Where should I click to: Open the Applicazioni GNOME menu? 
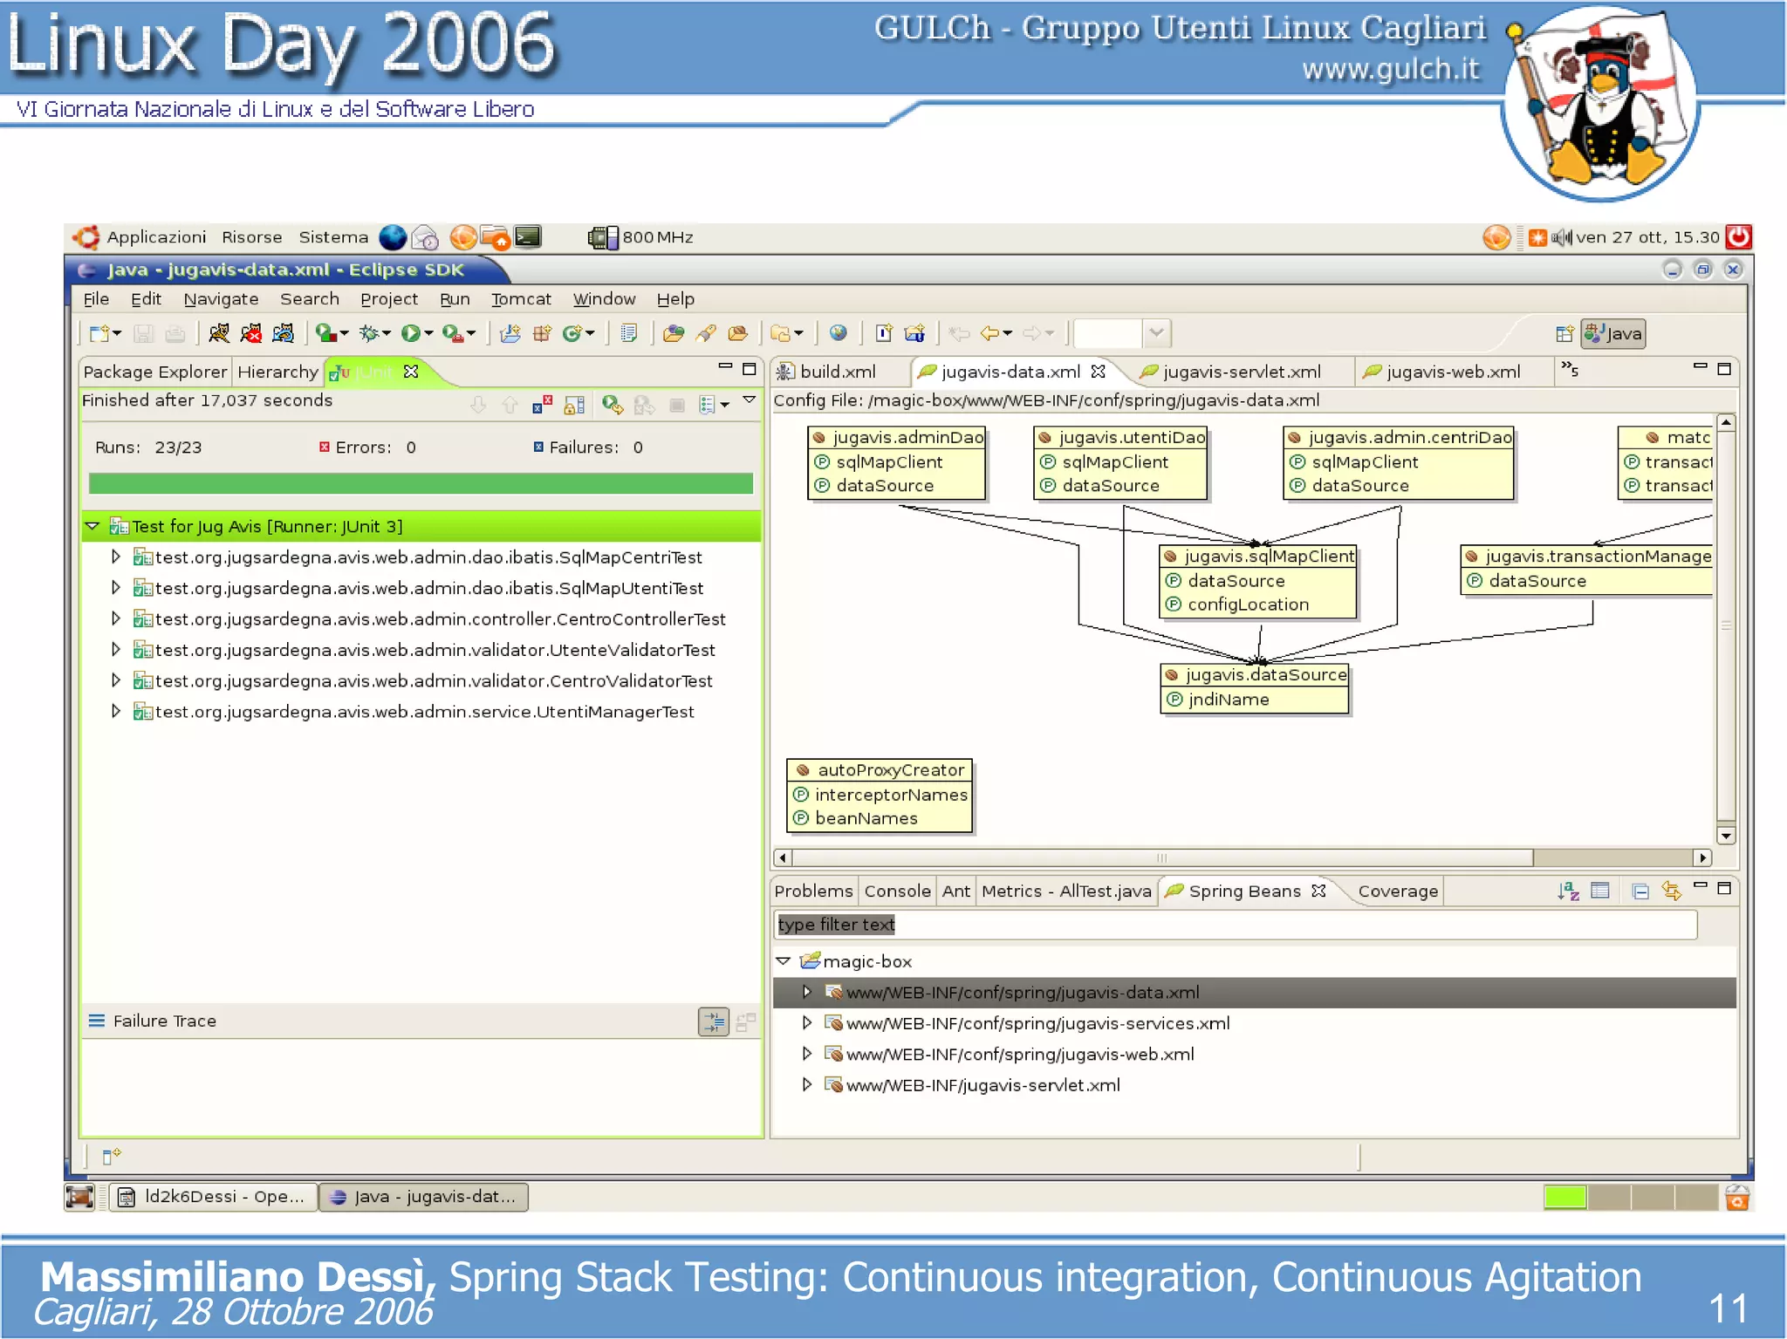click(x=156, y=237)
